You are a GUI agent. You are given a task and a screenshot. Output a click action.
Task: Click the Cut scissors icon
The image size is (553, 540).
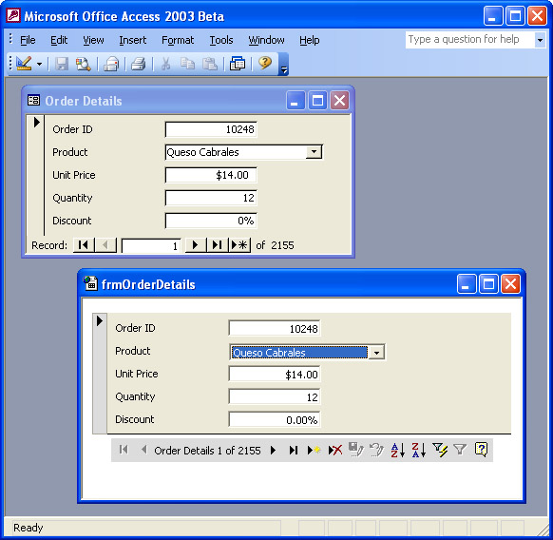pyautogui.click(x=165, y=64)
